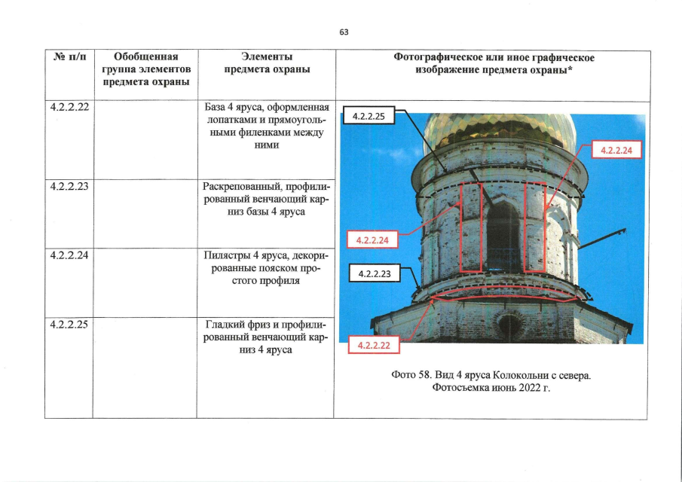Screen dimensions: 682x482
Task: Click the "№ п/п" column header
Action: pos(69,57)
